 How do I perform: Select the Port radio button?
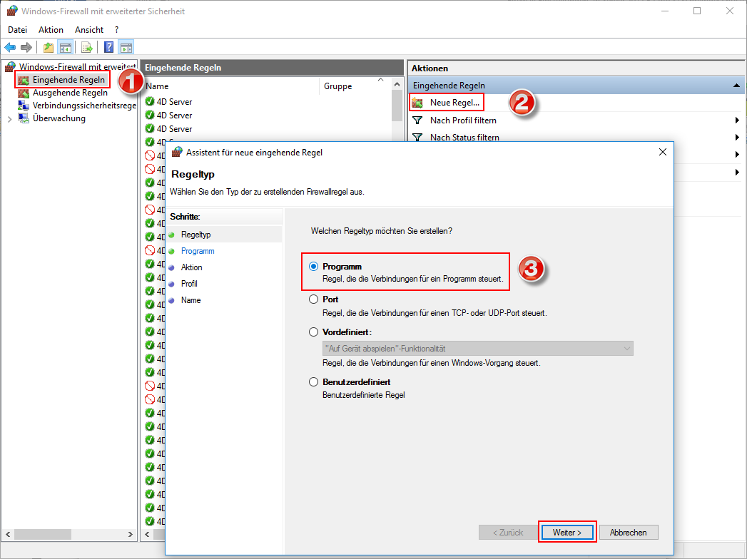pos(313,299)
